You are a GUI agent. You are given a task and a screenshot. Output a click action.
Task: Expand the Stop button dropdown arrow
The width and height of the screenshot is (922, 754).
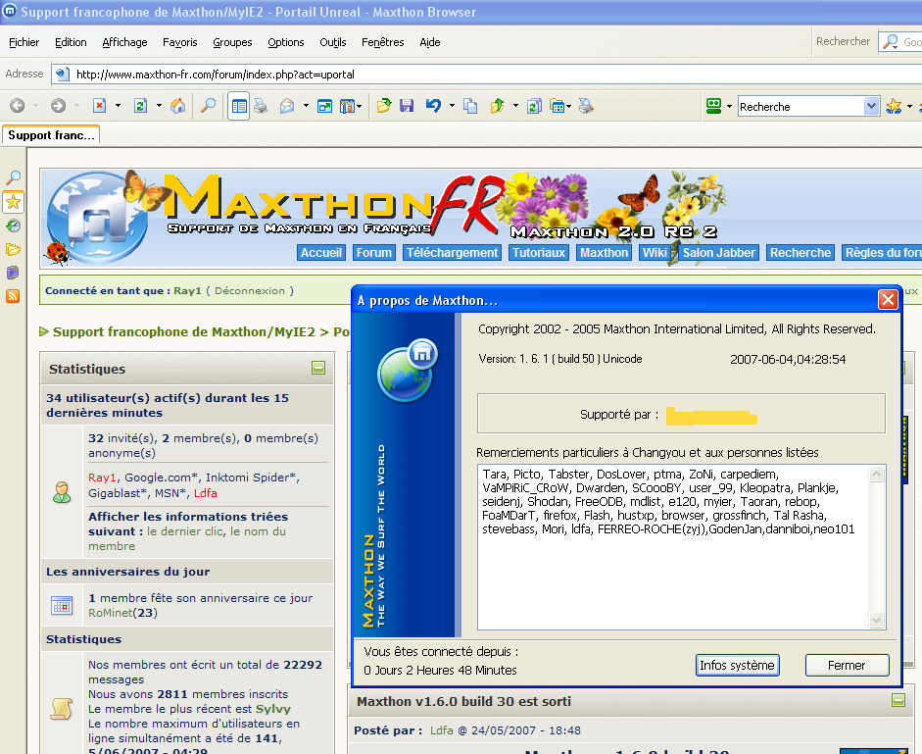[x=118, y=106]
